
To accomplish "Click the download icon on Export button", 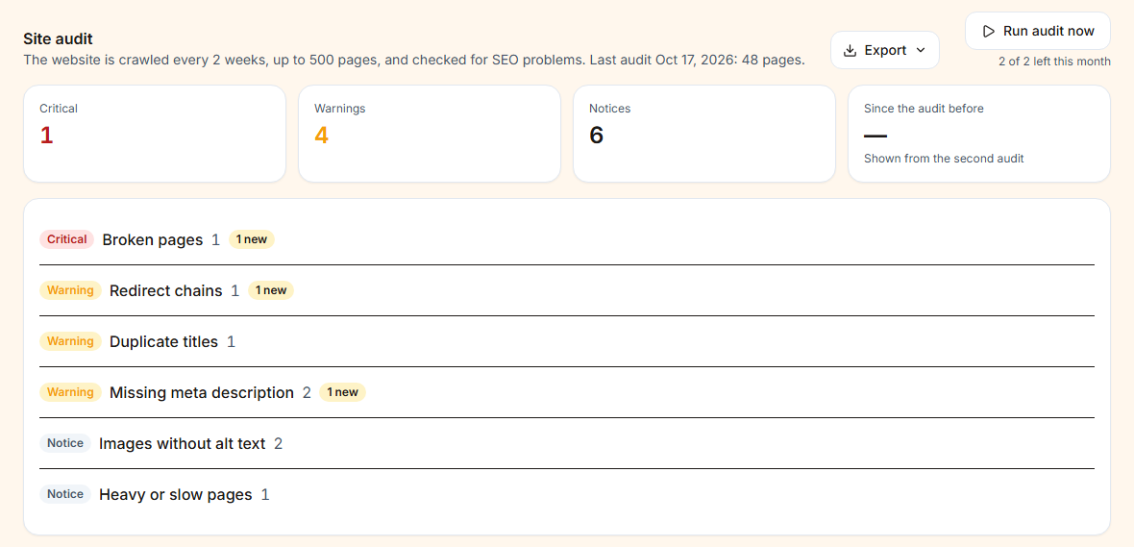I will click(850, 50).
